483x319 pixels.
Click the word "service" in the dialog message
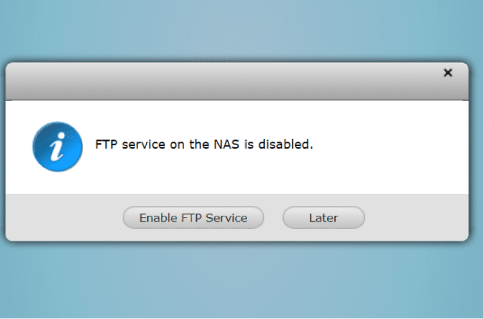[144, 144]
